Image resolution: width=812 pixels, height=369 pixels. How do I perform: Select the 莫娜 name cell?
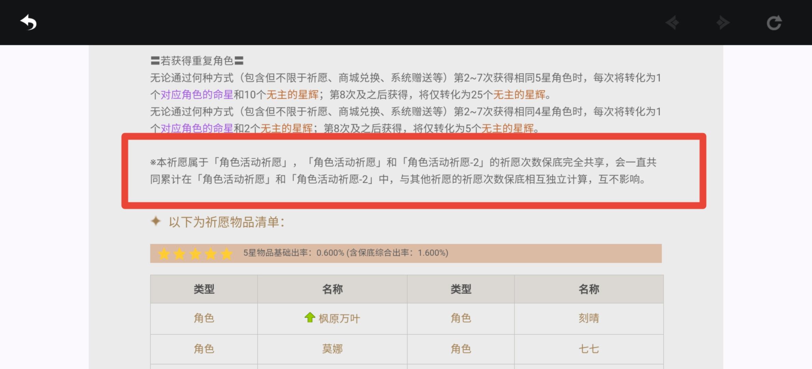point(332,349)
